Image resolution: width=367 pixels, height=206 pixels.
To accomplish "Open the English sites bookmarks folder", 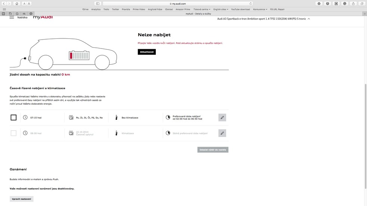I will coord(220,9).
